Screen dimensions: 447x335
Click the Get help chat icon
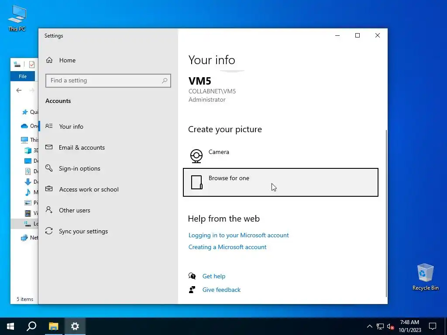pyautogui.click(x=192, y=276)
